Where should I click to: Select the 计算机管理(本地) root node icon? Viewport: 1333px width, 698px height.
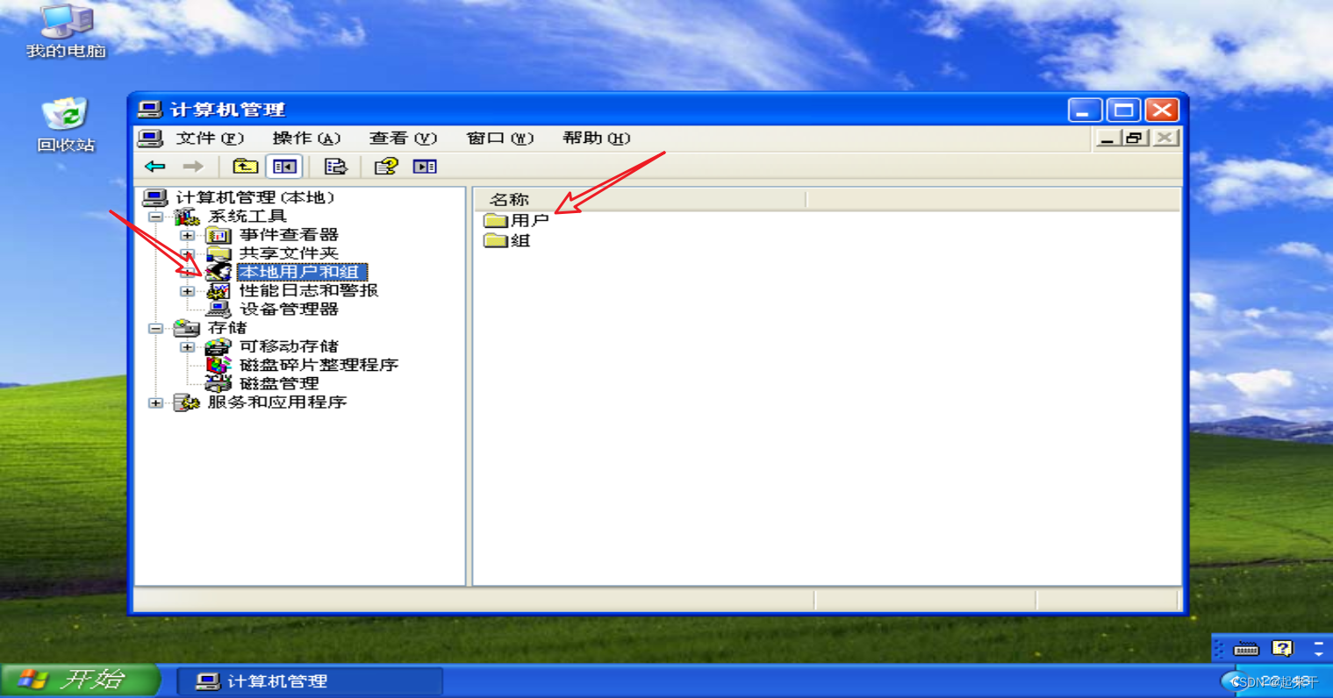tap(155, 198)
